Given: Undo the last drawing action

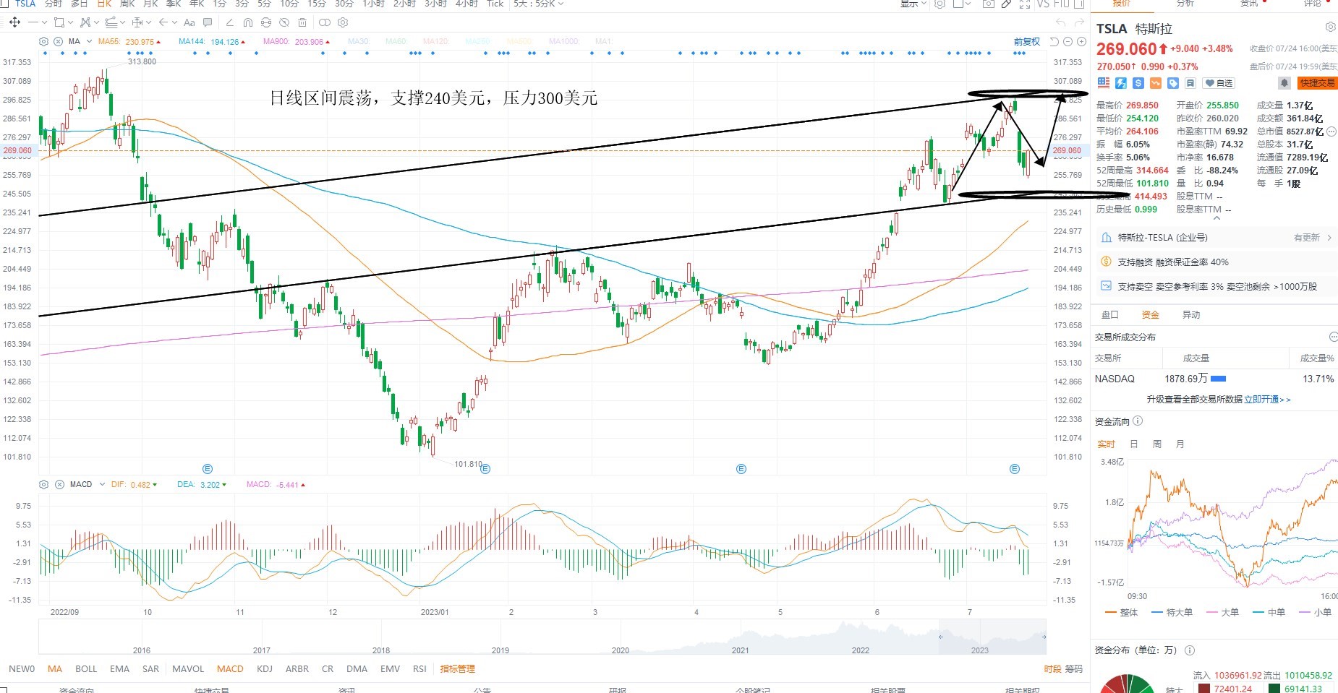Looking at the screenshot, I should [1060, 22].
